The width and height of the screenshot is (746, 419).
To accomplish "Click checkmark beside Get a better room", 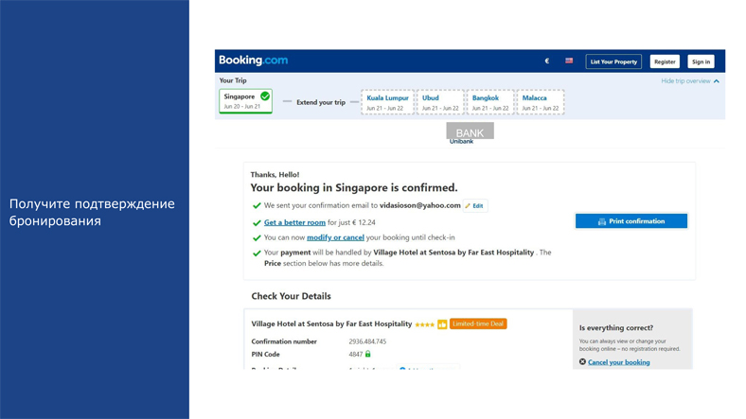I will point(257,223).
